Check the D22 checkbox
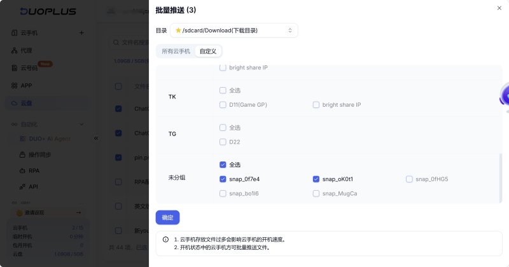Image resolution: width=509 pixels, height=267 pixels. (x=223, y=142)
